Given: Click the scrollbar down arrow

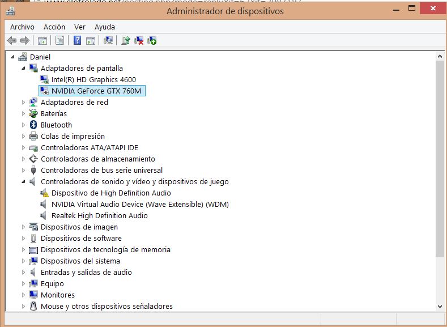Looking at the screenshot, I should [x=440, y=307].
